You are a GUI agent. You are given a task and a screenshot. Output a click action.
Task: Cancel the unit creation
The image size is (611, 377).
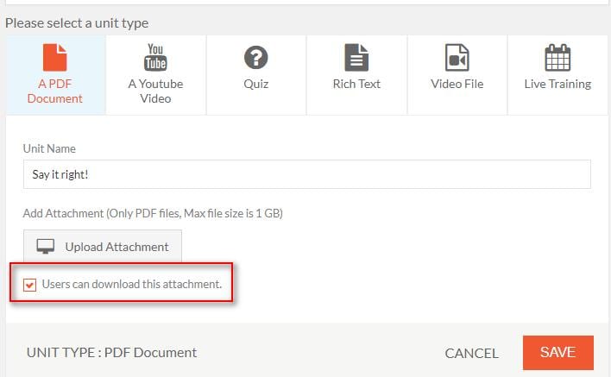[x=471, y=353]
